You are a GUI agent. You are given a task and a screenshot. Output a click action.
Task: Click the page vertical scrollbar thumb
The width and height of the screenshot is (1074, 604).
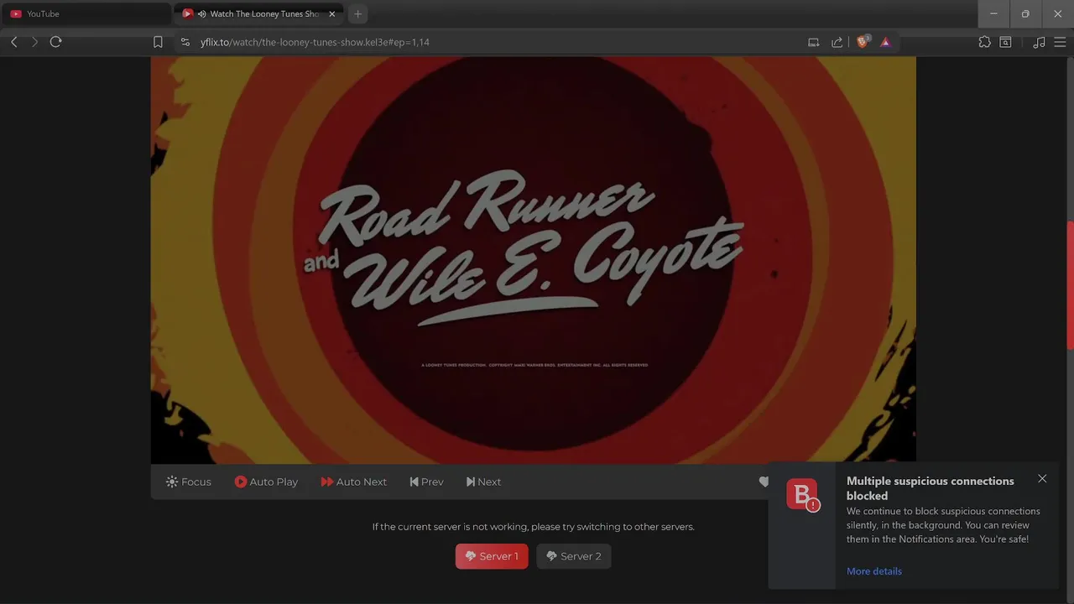click(1070, 285)
